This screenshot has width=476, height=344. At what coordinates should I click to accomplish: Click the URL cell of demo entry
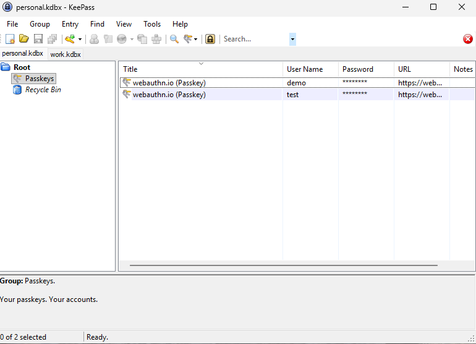pyautogui.click(x=420, y=83)
